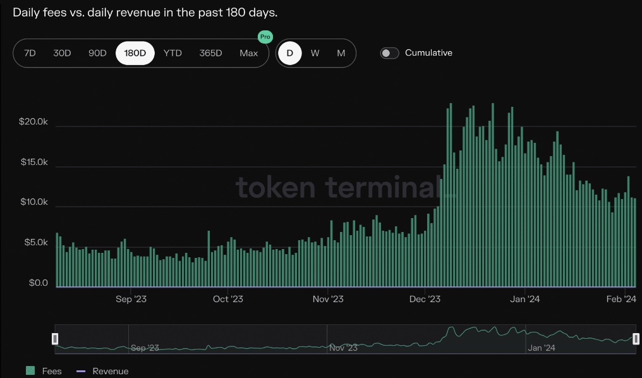This screenshot has width=642, height=378.
Task: Click the Cumulative label
Action: click(x=428, y=53)
